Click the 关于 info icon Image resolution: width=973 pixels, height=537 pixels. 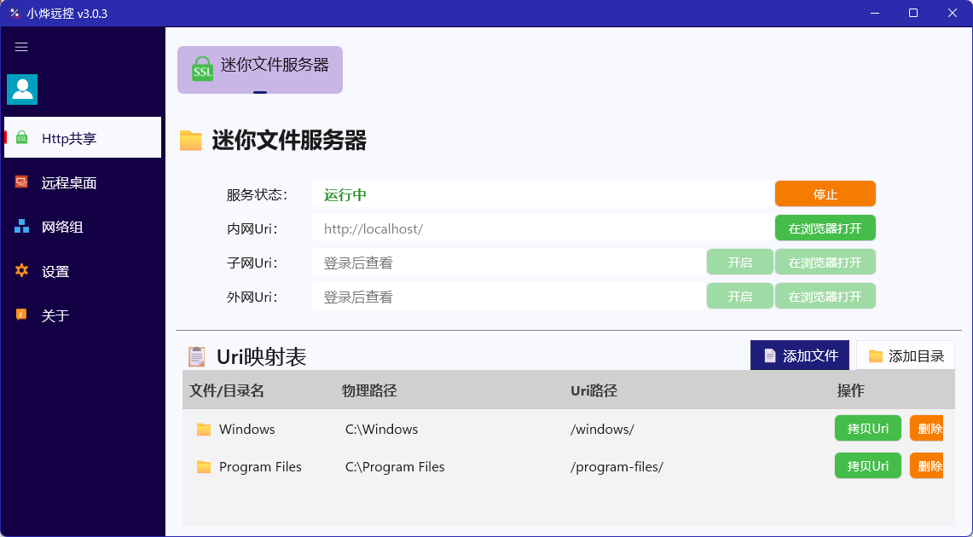[x=21, y=315]
